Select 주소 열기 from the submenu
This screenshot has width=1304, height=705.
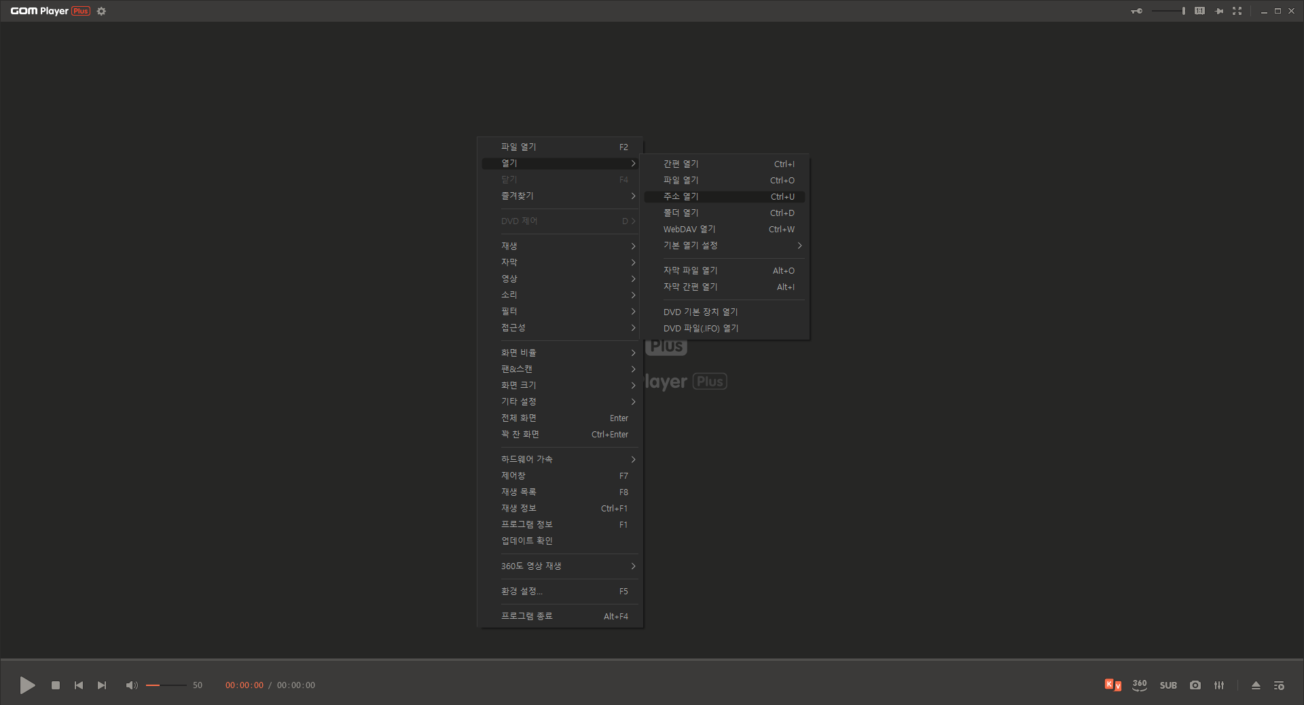pos(725,197)
